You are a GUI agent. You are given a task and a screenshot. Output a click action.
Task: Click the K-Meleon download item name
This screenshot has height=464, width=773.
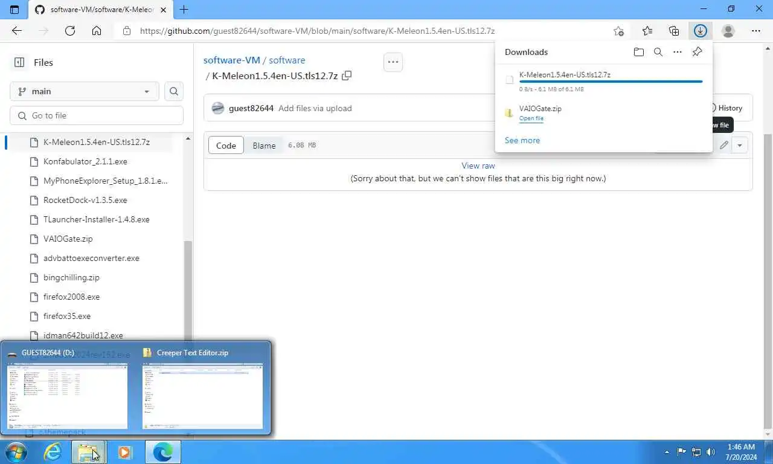click(x=565, y=75)
